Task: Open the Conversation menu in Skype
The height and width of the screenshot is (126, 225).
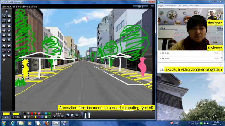Action: point(170,5)
